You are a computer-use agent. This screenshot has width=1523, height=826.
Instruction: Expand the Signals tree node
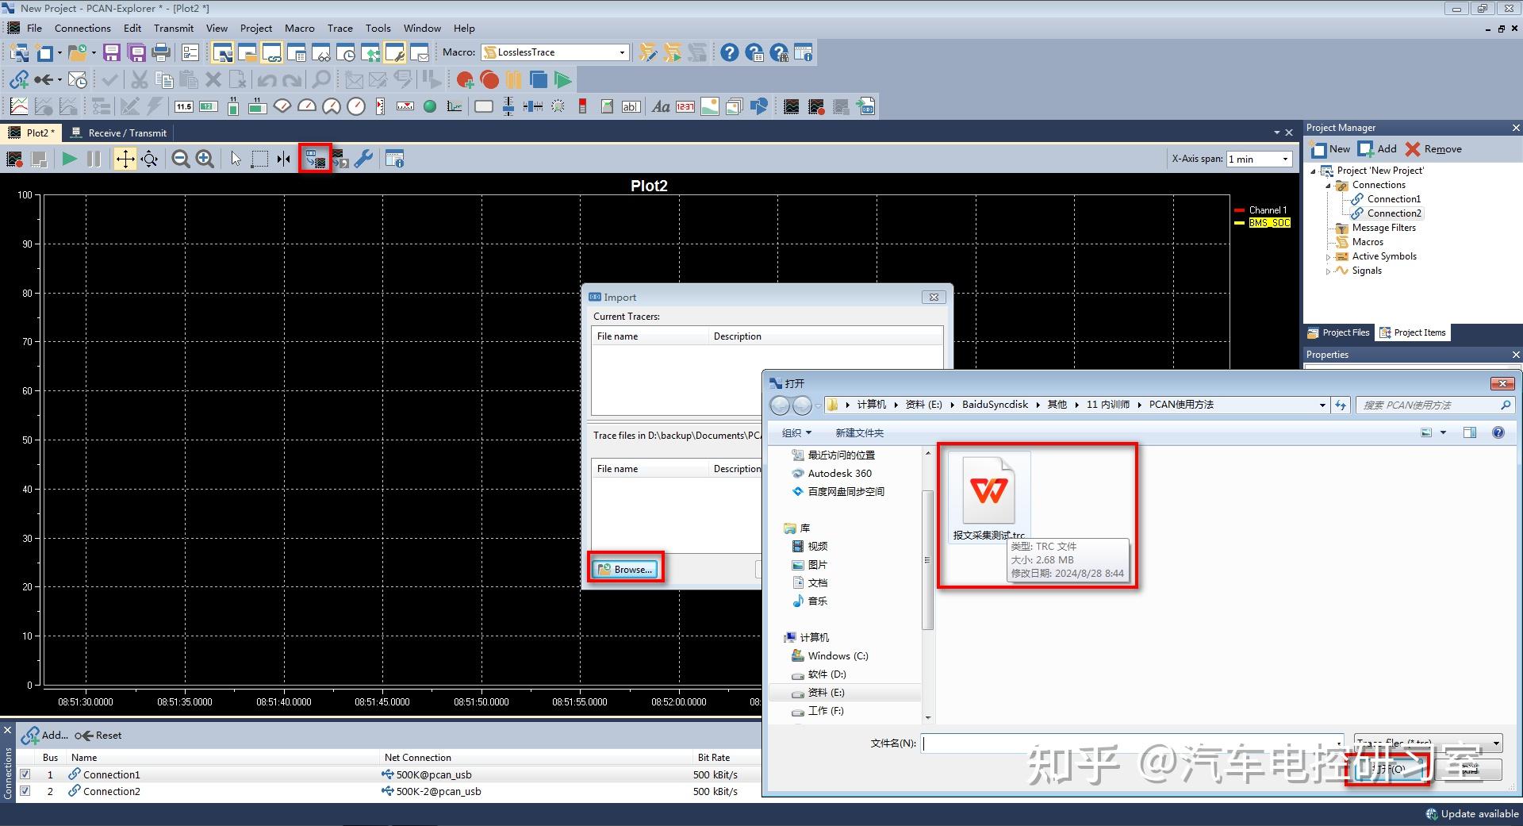pos(1329,271)
